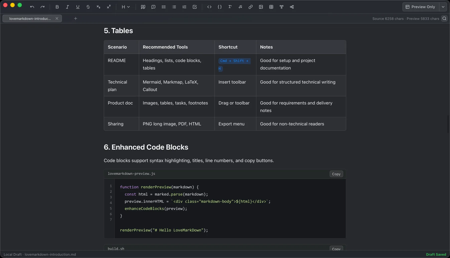Insert a numbered list
The image size is (450, 258).
pyautogui.click(x=184, y=7)
